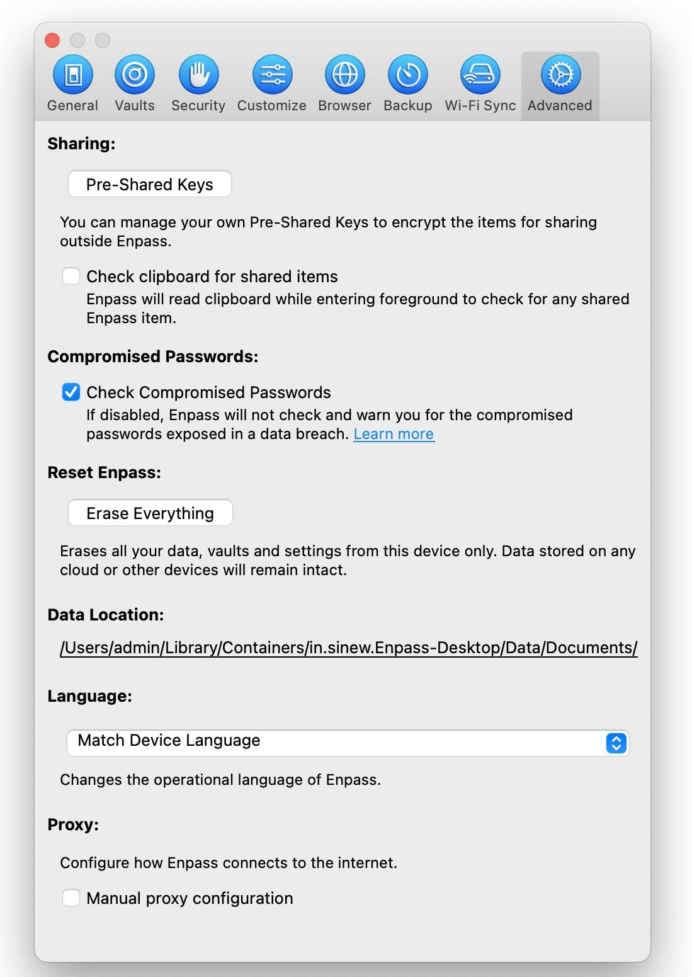Open the General preferences icon
This screenshot has height=977, width=692.
(72, 75)
